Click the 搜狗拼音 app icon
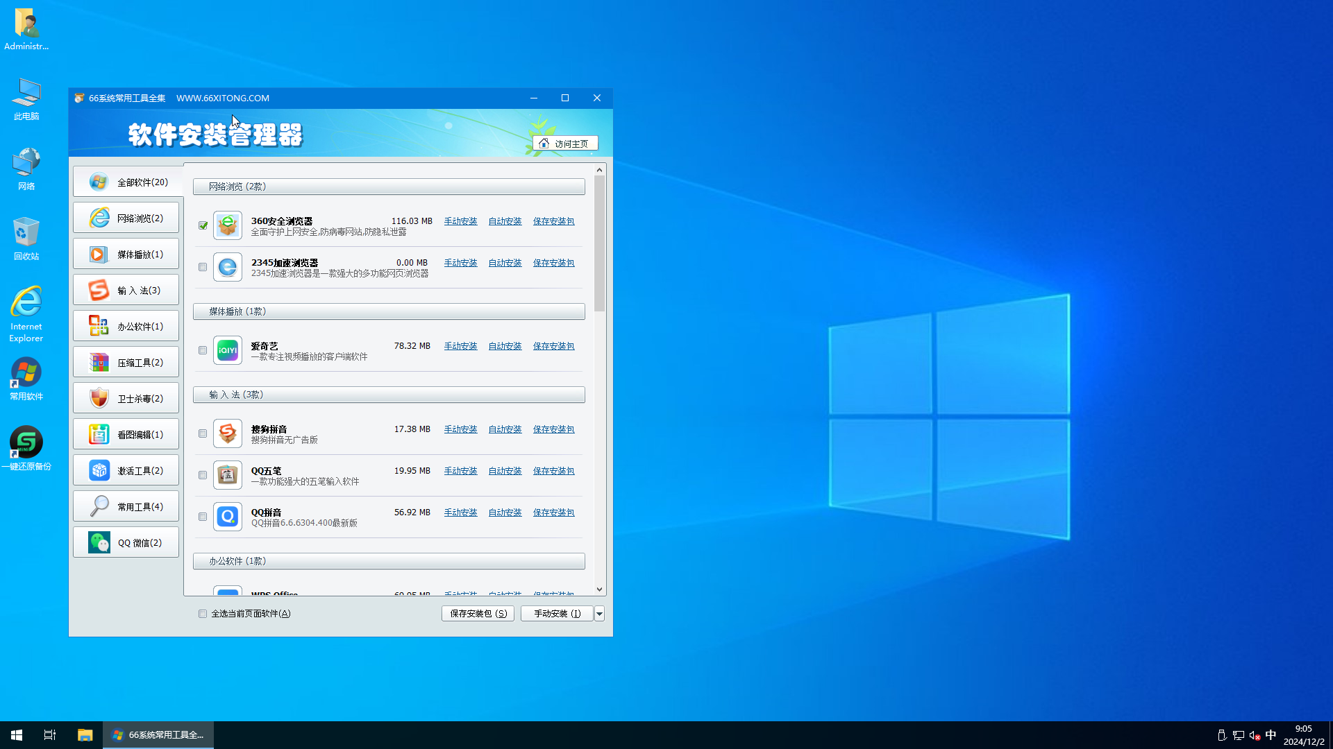Image resolution: width=1333 pixels, height=749 pixels. point(228,433)
